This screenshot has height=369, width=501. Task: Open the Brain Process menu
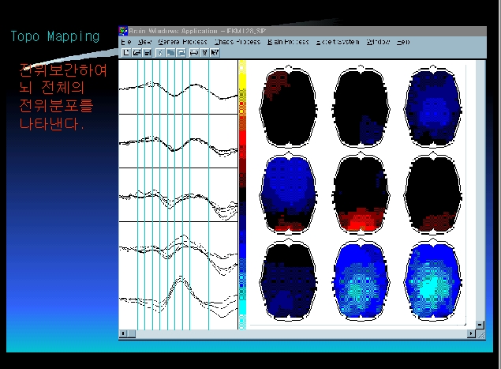click(x=288, y=42)
